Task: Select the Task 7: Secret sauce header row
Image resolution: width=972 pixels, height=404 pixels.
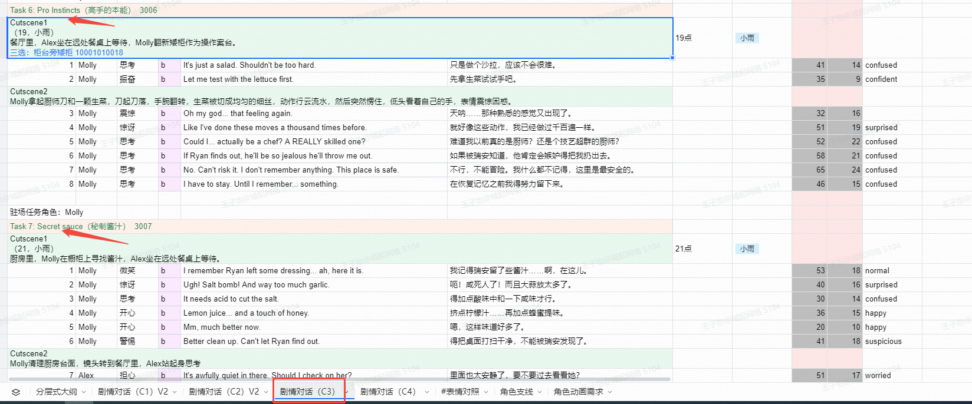Action: pyautogui.click(x=80, y=227)
